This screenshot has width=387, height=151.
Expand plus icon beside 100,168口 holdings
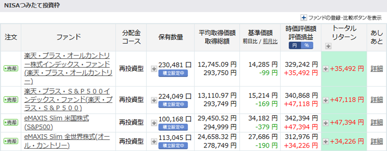pyautogui.click(x=154, y=122)
